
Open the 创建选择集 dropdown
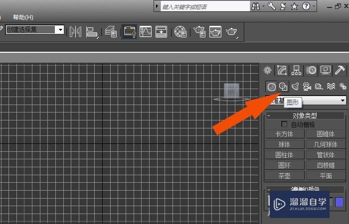click(60, 29)
